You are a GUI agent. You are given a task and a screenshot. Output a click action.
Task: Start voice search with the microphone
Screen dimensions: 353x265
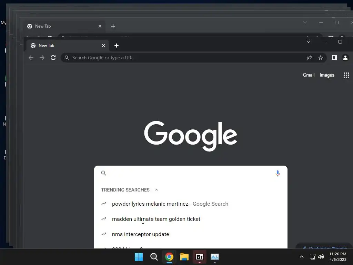pyautogui.click(x=278, y=173)
